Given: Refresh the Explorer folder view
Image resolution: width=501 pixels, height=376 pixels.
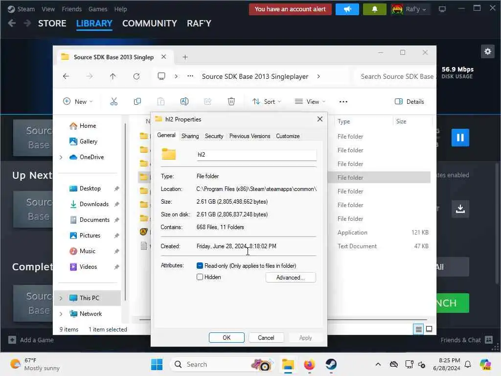Looking at the screenshot, I should [137, 76].
